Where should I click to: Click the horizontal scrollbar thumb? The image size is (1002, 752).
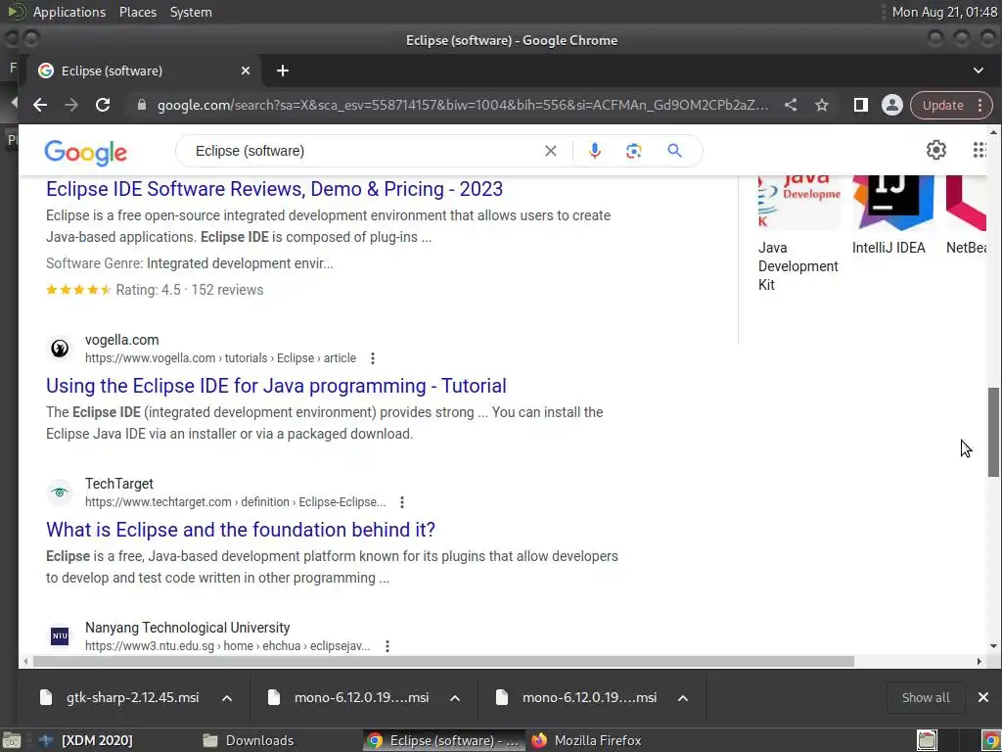[x=443, y=661]
